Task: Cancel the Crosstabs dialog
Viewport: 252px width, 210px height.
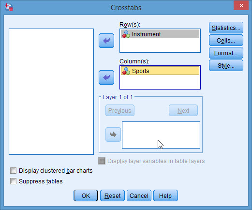Action: tap(139, 195)
